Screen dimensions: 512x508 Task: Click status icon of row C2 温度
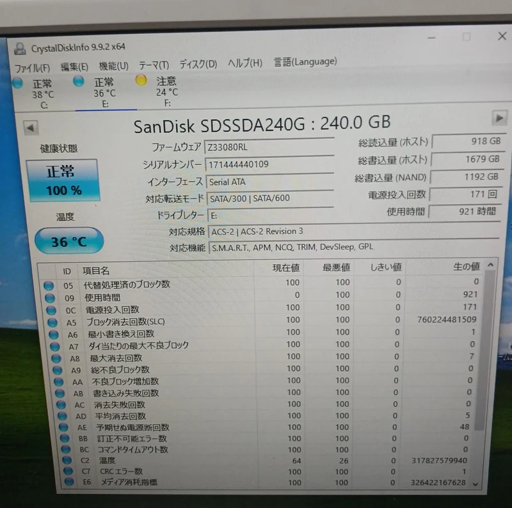pos(67,460)
